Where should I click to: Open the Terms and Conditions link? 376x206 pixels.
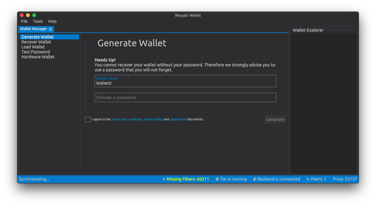[x=127, y=119]
